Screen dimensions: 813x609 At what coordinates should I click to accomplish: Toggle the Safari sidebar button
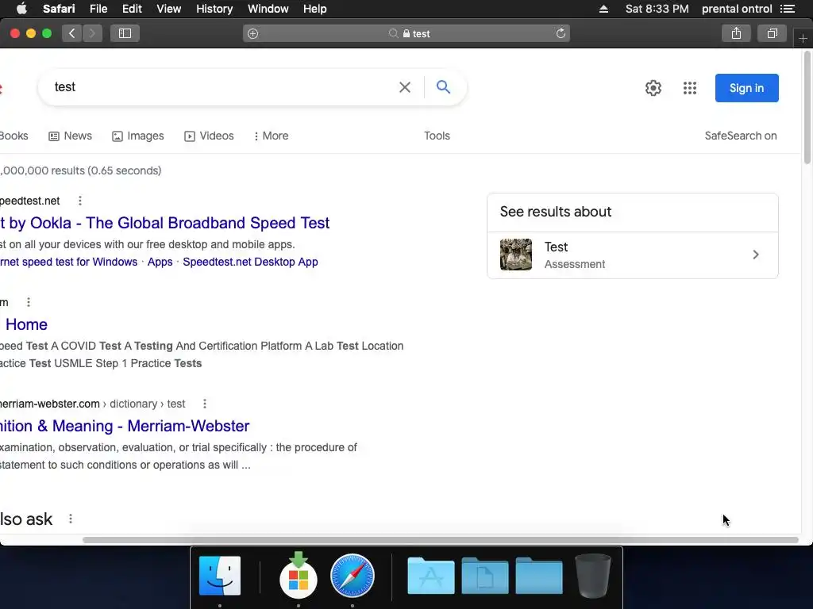[125, 33]
